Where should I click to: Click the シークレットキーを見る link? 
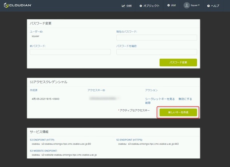[160, 99]
